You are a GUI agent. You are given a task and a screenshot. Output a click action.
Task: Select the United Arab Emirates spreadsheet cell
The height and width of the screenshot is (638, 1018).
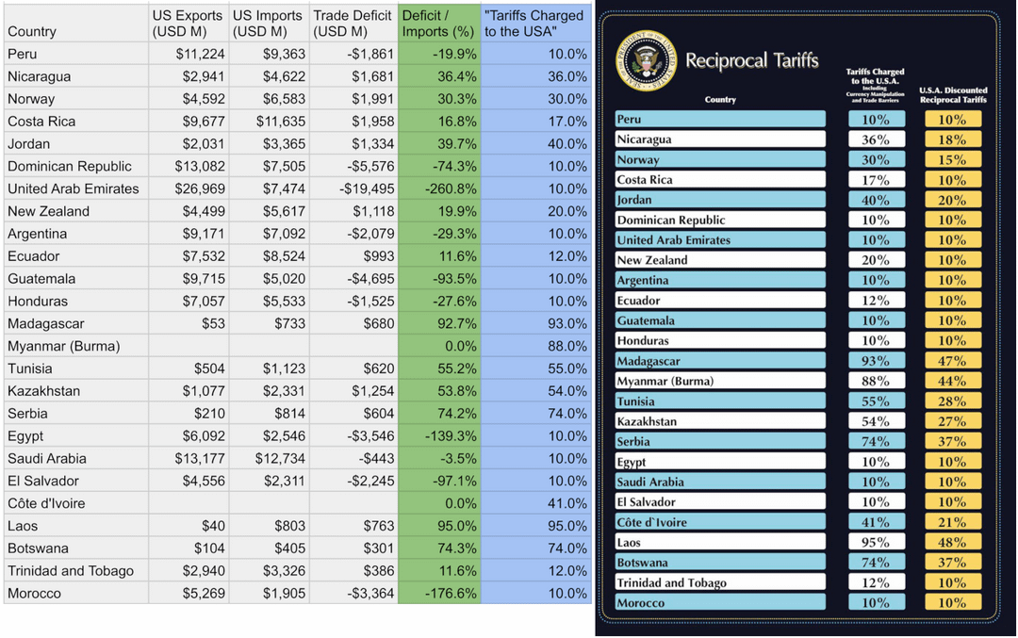click(74, 188)
